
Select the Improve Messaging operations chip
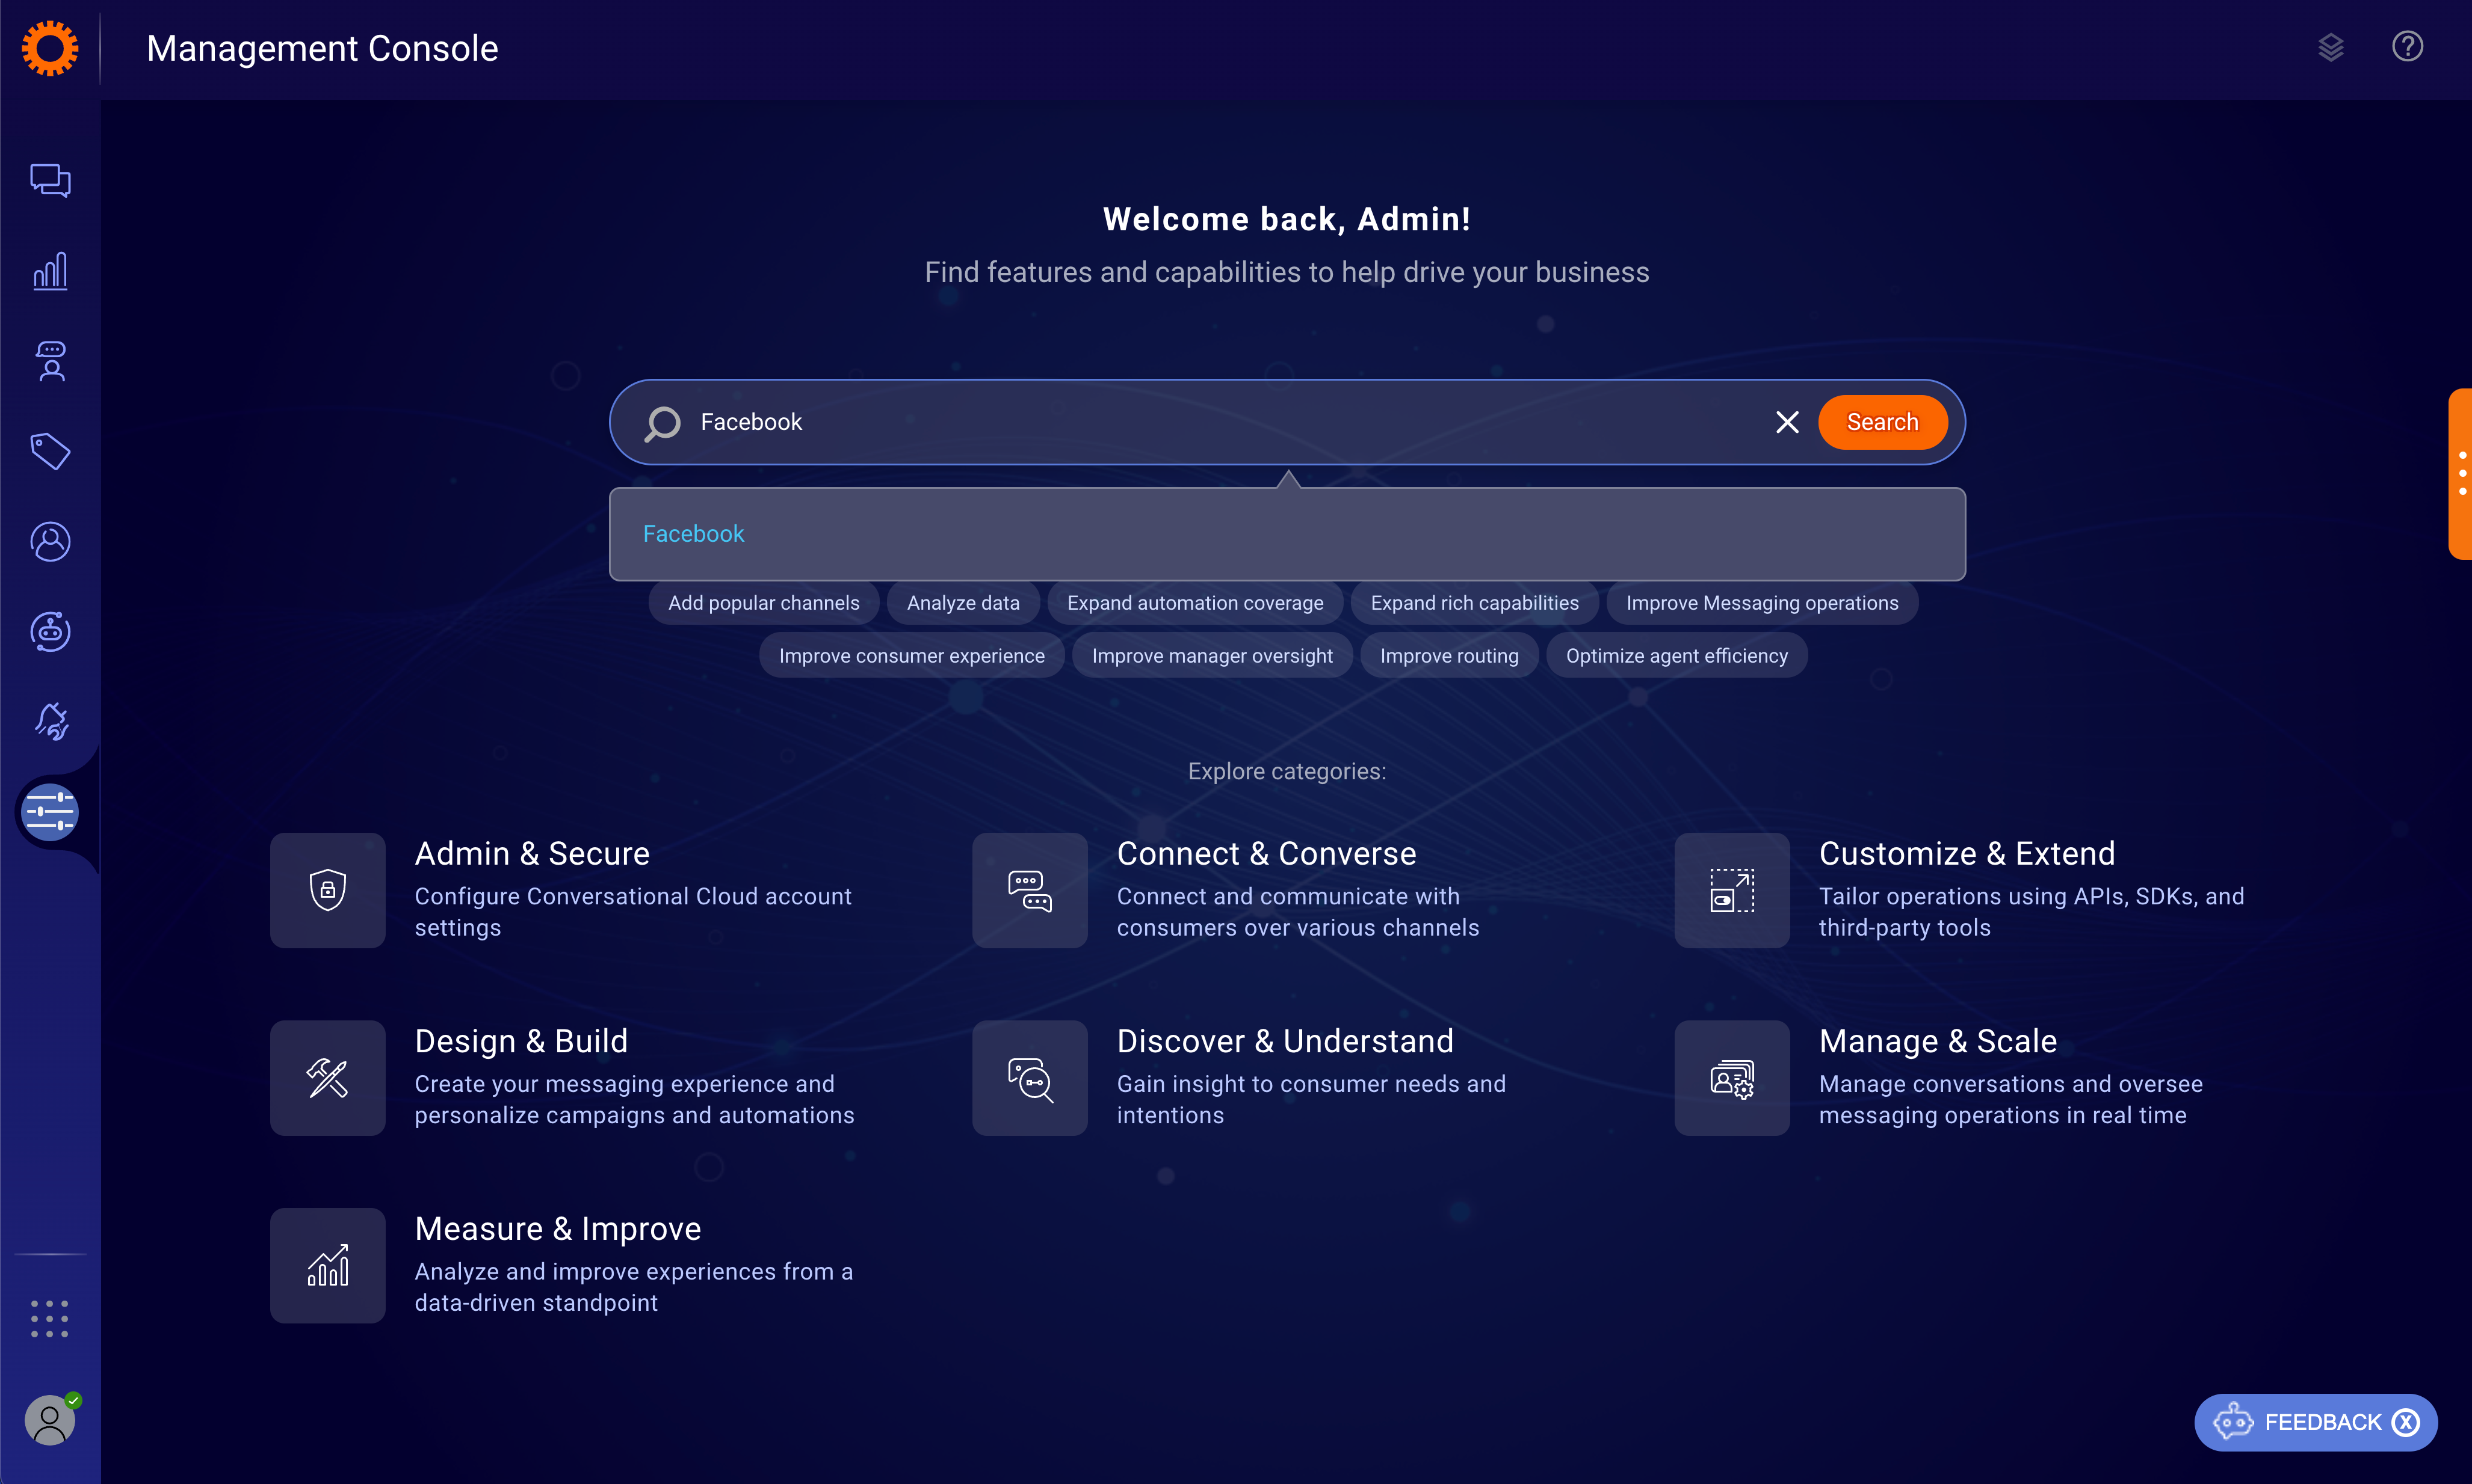tap(1761, 603)
